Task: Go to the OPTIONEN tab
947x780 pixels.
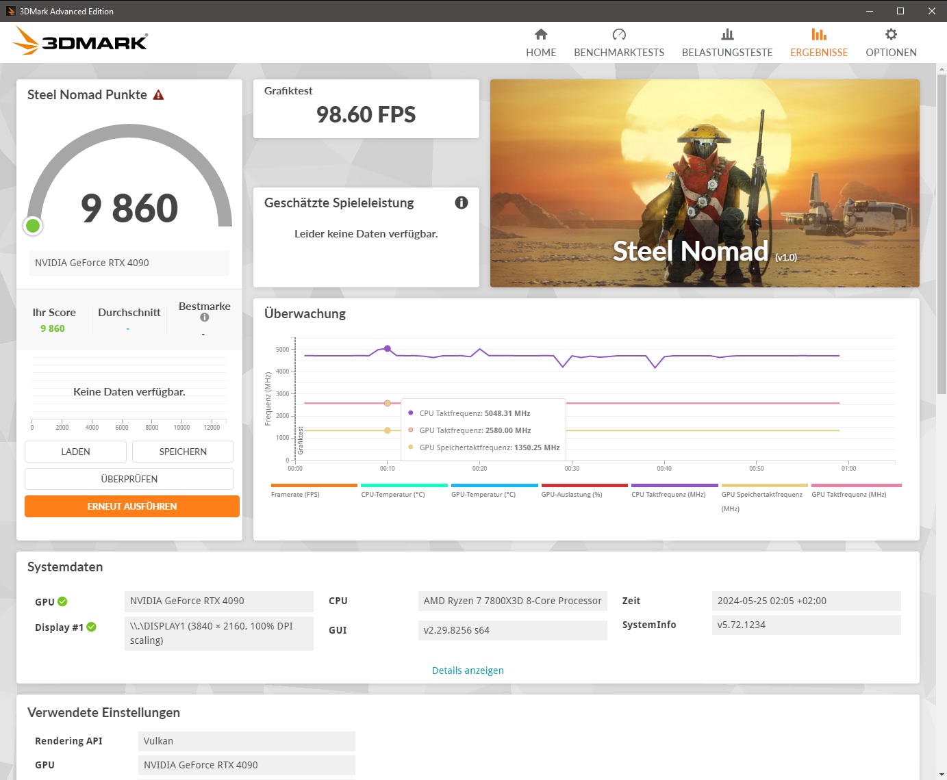Action: pos(891,43)
